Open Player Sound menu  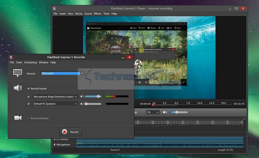88,14
